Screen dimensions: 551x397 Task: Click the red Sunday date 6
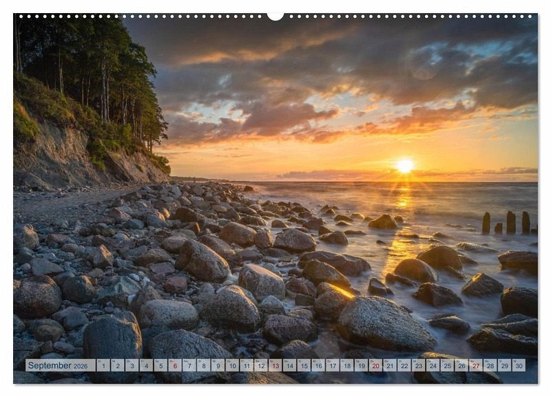[x=175, y=365]
